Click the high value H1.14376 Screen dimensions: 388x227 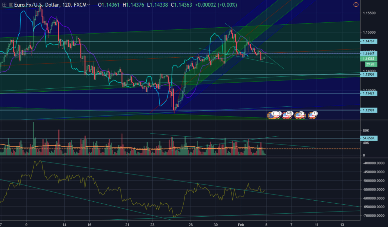coord(133,5)
